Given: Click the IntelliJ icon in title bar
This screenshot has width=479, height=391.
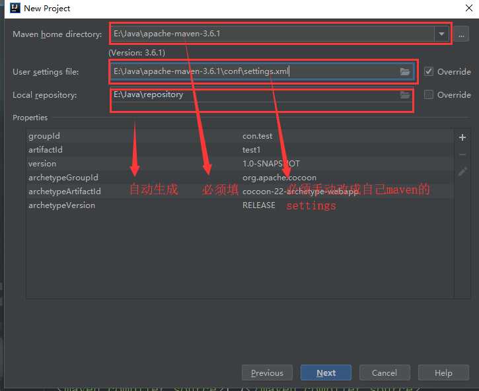Looking at the screenshot, I should point(15,8).
